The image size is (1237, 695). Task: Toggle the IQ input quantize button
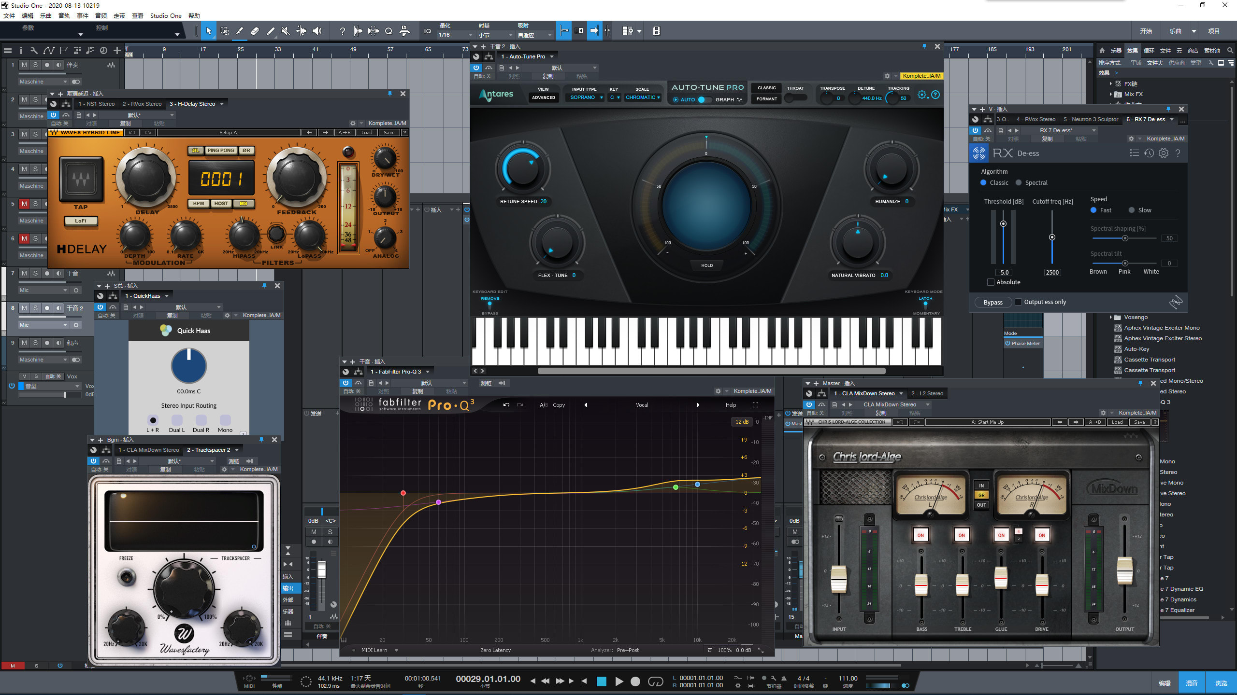click(428, 31)
